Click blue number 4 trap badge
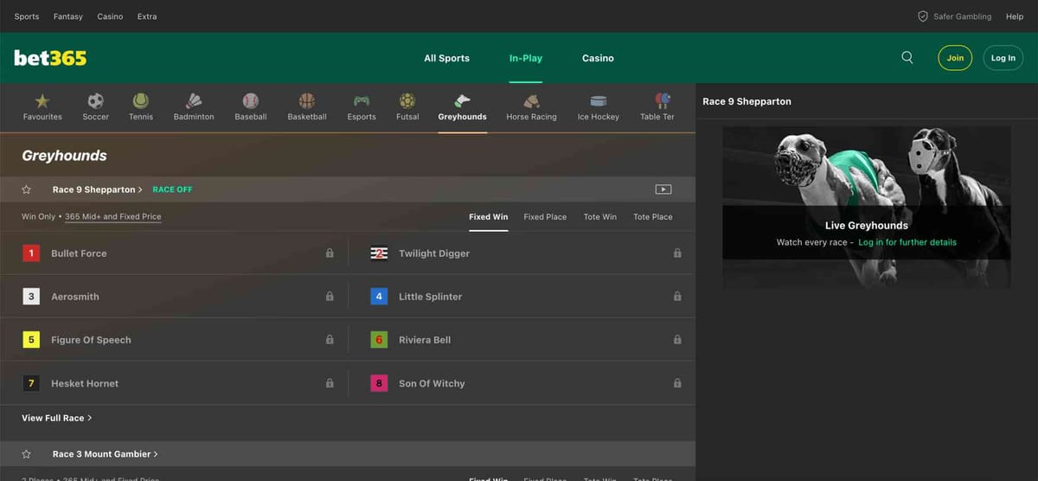The height and width of the screenshot is (481, 1038). pos(379,297)
